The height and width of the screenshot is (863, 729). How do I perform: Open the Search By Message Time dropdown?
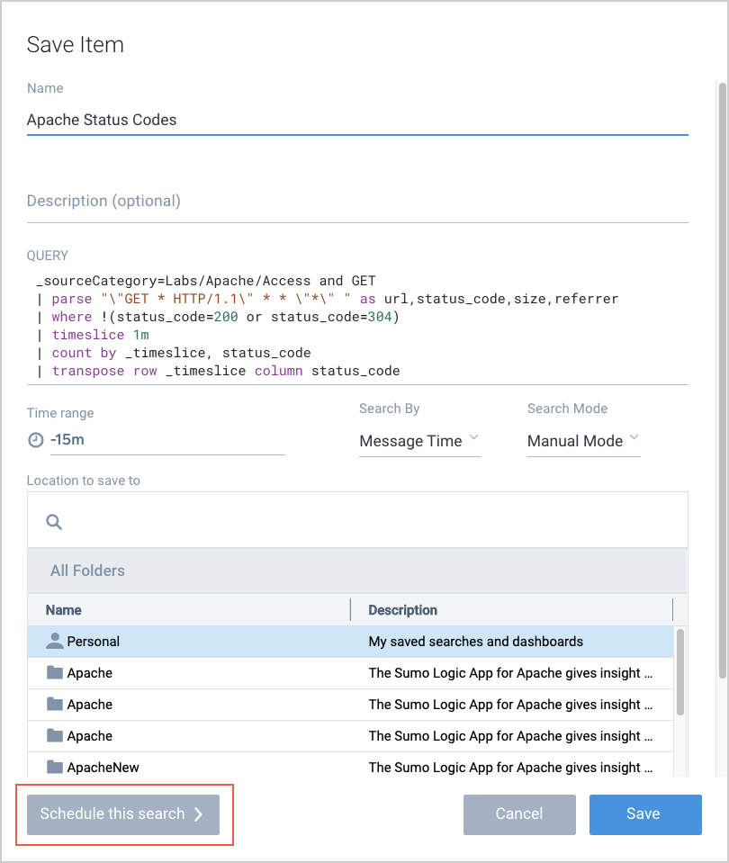coord(418,441)
